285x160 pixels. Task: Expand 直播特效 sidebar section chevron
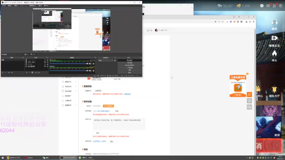coord(76,105)
